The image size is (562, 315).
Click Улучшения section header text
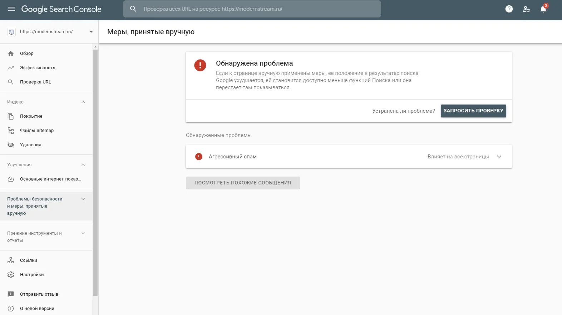tap(19, 165)
